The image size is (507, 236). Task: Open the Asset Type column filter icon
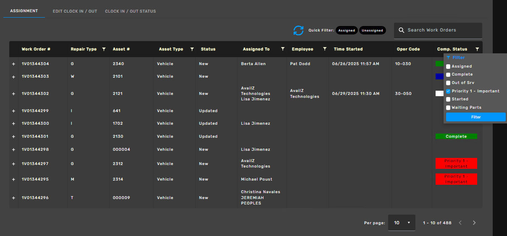[x=192, y=49]
